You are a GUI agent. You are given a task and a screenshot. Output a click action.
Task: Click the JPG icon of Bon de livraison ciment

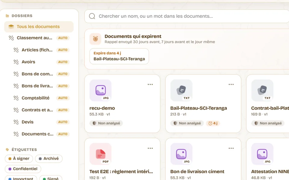coord(181,154)
